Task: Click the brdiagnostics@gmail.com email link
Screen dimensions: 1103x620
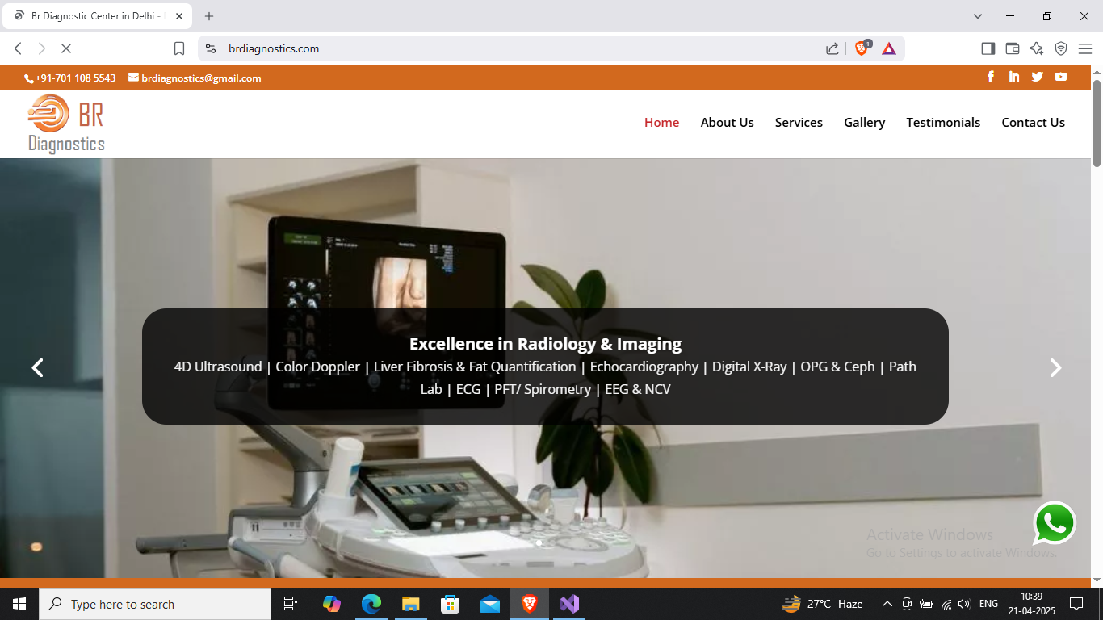Action: (x=200, y=78)
